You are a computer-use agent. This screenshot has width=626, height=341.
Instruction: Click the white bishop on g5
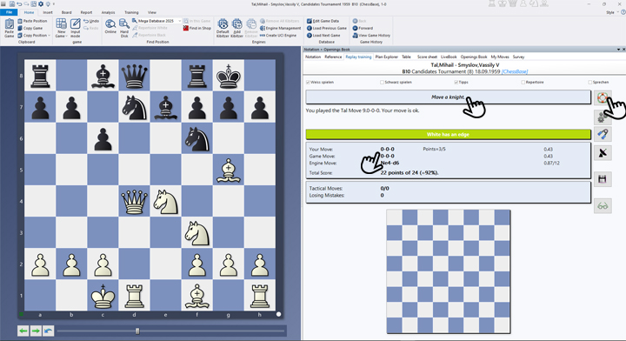(229, 170)
